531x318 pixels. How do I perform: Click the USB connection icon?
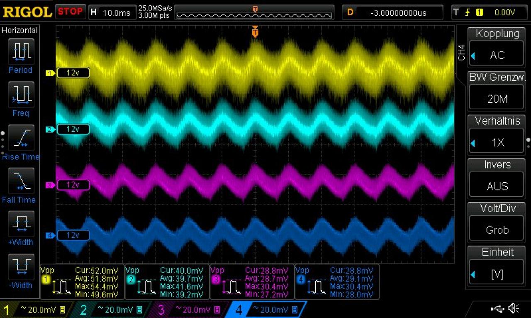[x=498, y=308]
